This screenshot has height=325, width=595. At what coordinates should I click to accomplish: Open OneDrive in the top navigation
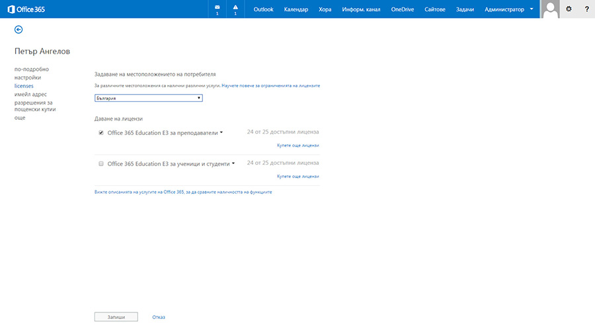click(402, 9)
